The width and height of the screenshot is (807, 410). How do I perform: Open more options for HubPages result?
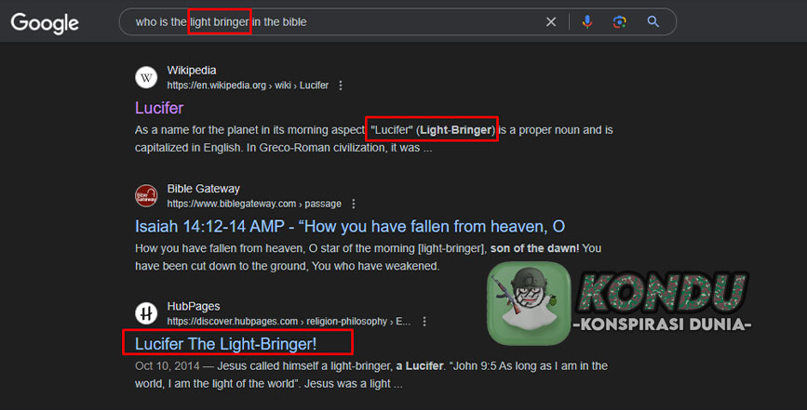coord(424,321)
